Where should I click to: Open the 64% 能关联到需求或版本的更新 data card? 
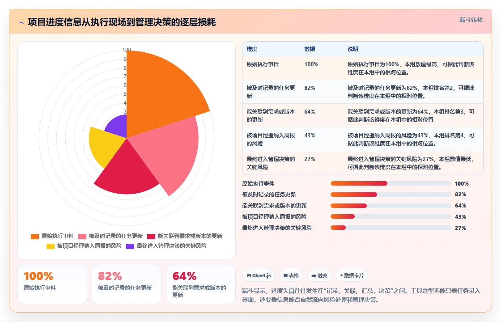[x=201, y=284]
